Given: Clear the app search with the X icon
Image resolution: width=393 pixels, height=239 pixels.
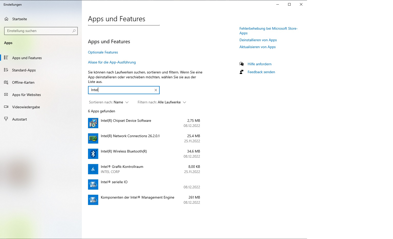Looking at the screenshot, I should (156, 90).
